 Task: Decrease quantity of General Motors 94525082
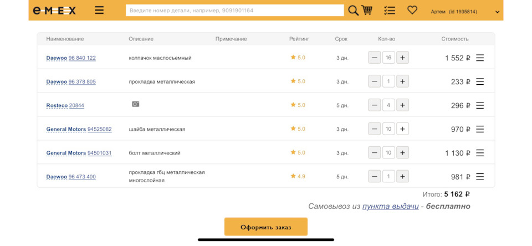(375, 129)
